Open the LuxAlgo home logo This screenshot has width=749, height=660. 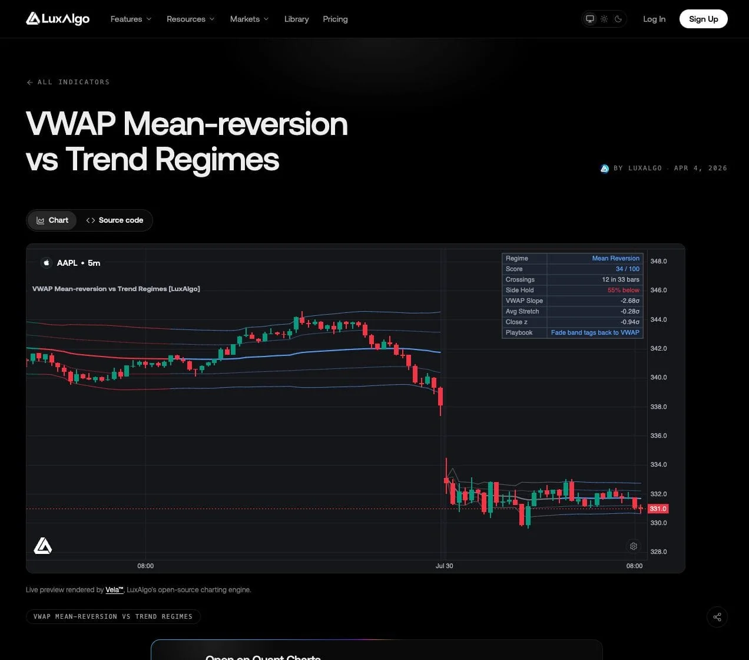click(58, 19)
